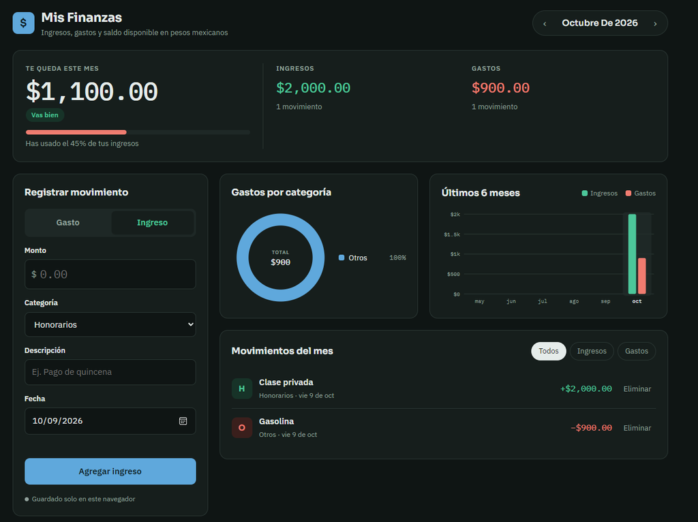The image size is (698, 522).
Task: Select the Ingreso type toggle
Action: pos(152,223)
